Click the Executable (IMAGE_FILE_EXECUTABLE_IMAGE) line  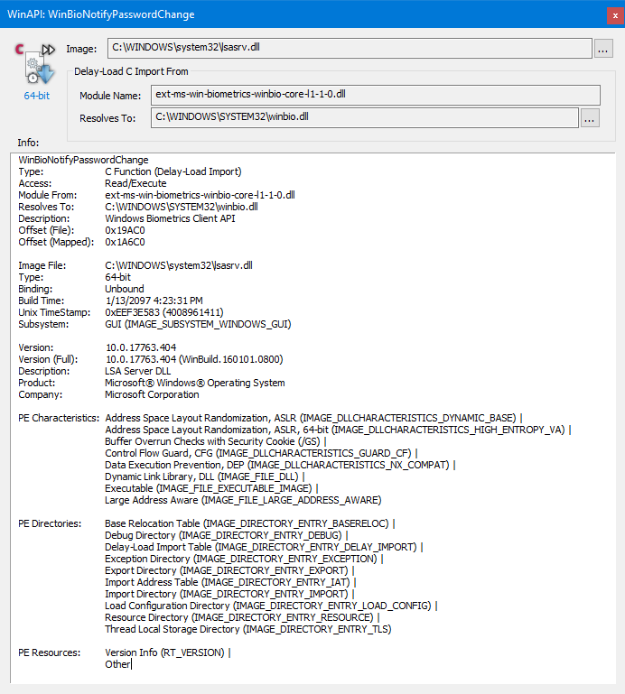click(211, 488)
